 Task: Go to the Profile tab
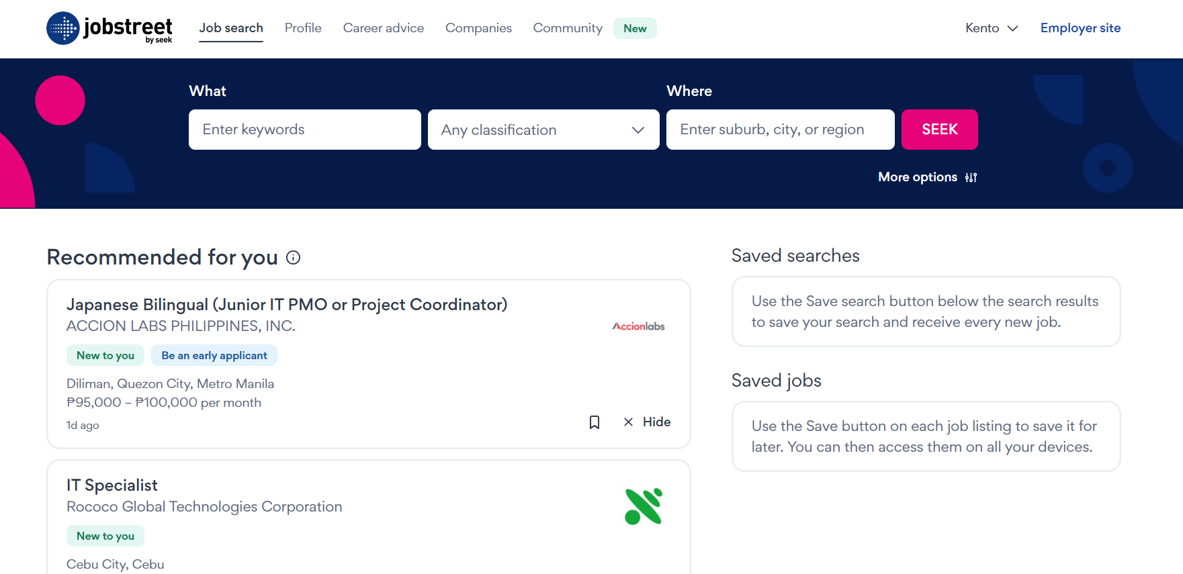click(303, 28)
